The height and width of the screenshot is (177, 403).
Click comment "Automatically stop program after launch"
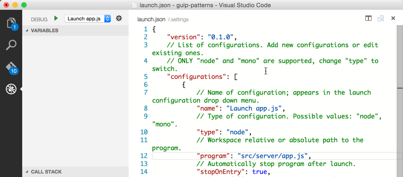[x=276, y=164]
